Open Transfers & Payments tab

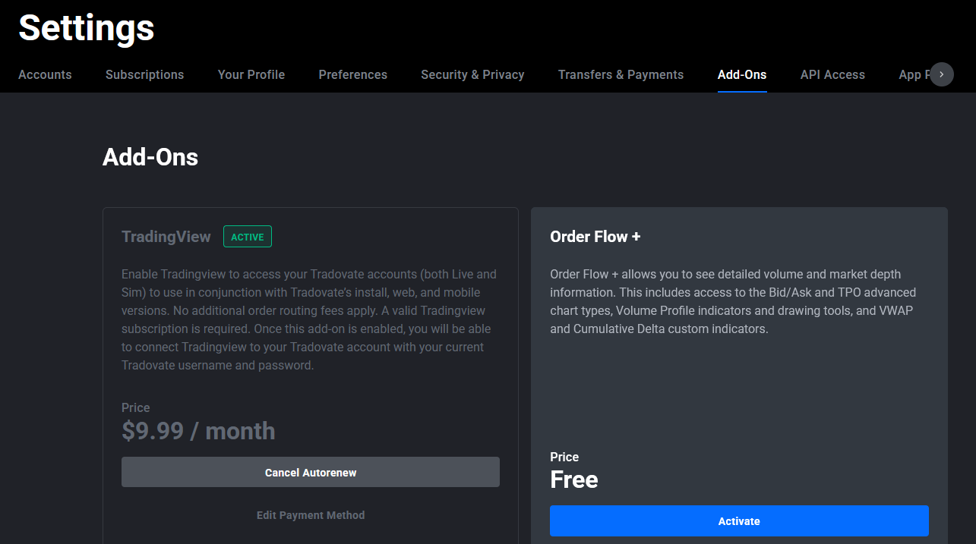pos(621,74)
